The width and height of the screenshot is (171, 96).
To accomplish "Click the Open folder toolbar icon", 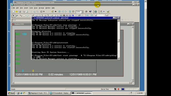I will point(17,12).
